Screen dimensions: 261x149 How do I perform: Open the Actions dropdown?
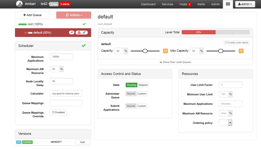click(x=73, y=15)
